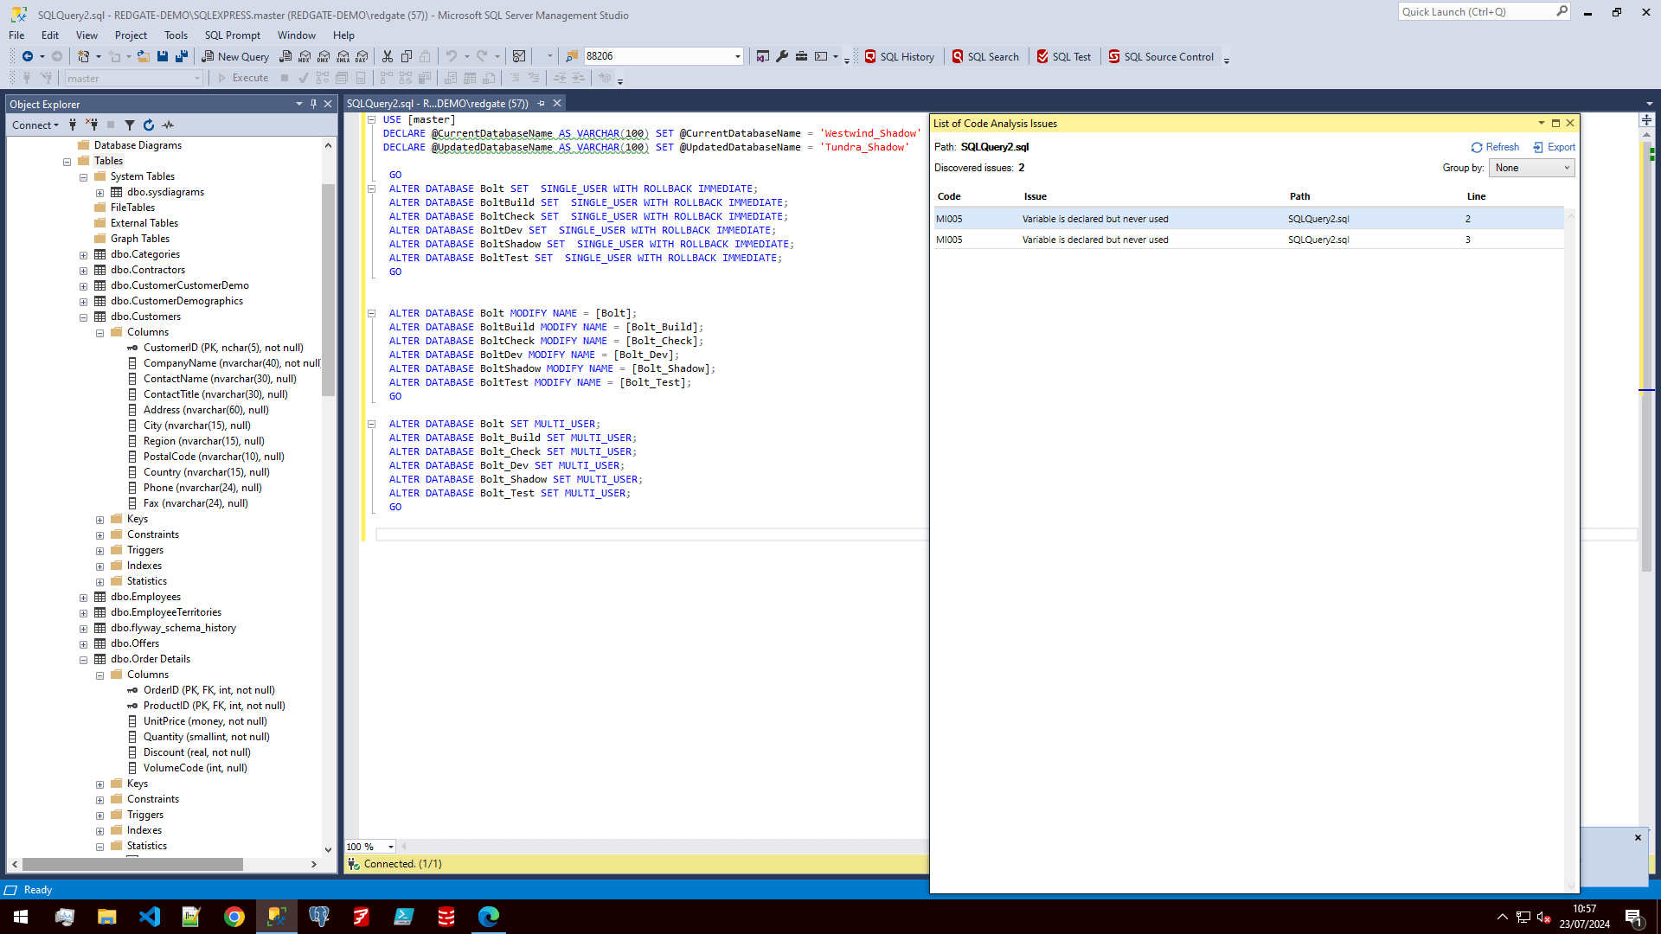Click the Export icon in Code Analysis
This screenshot has height=934, width=1661.
tap(1554, 147)
